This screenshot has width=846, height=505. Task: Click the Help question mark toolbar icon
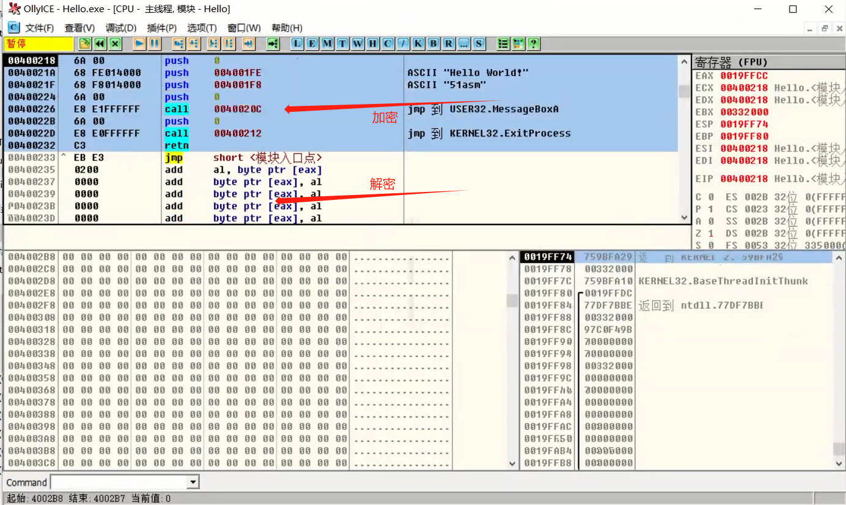pos(534,44)
